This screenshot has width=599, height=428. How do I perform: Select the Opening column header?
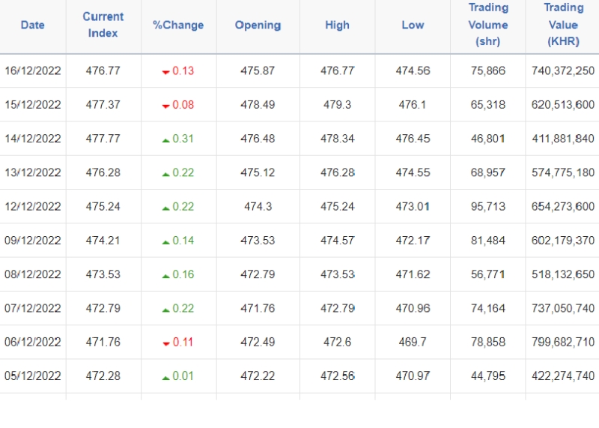(258, 25)
